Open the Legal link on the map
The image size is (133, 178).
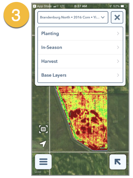pyautogui.click(x=38, y=172)
